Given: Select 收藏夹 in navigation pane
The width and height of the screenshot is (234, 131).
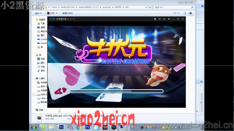Looking at the screenshot, I should [40, 19].
